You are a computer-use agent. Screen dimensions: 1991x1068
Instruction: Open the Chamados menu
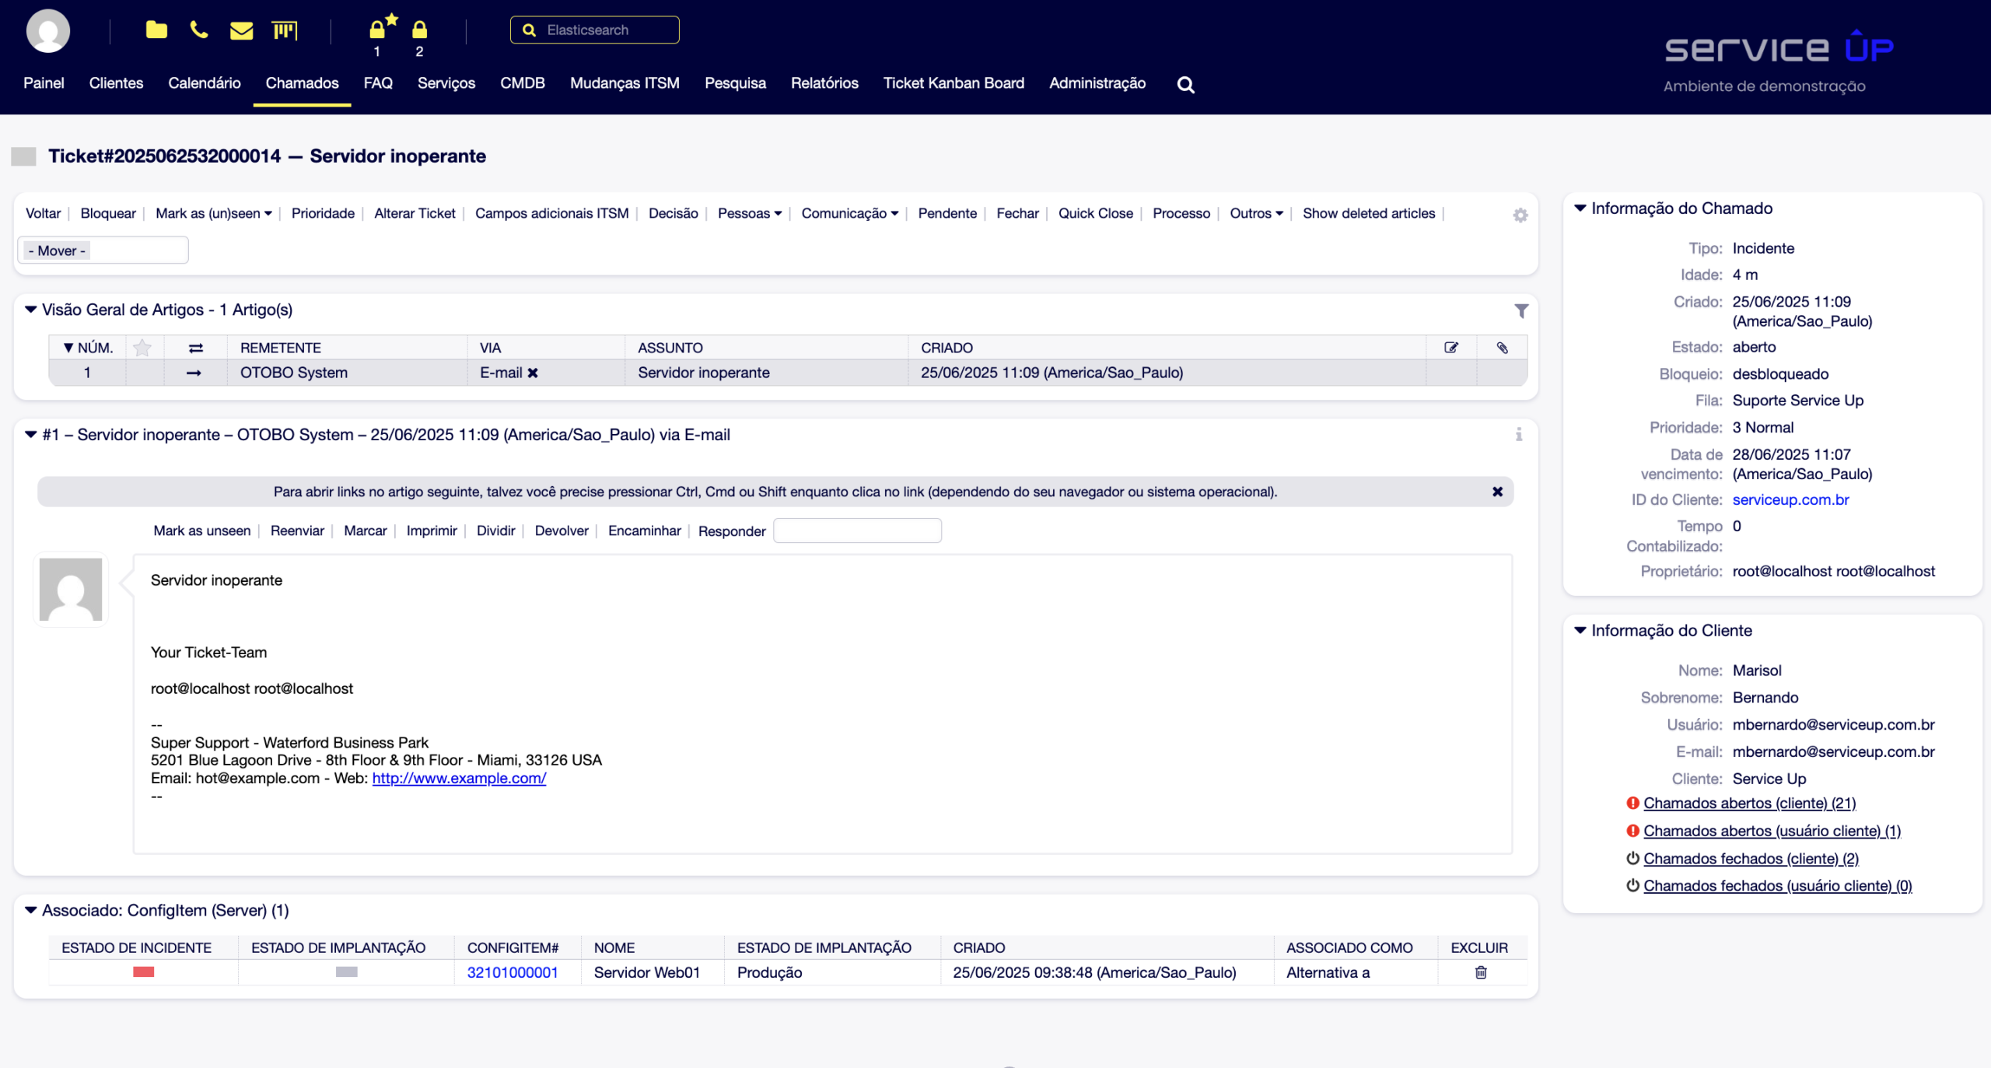tap(302, 83)
